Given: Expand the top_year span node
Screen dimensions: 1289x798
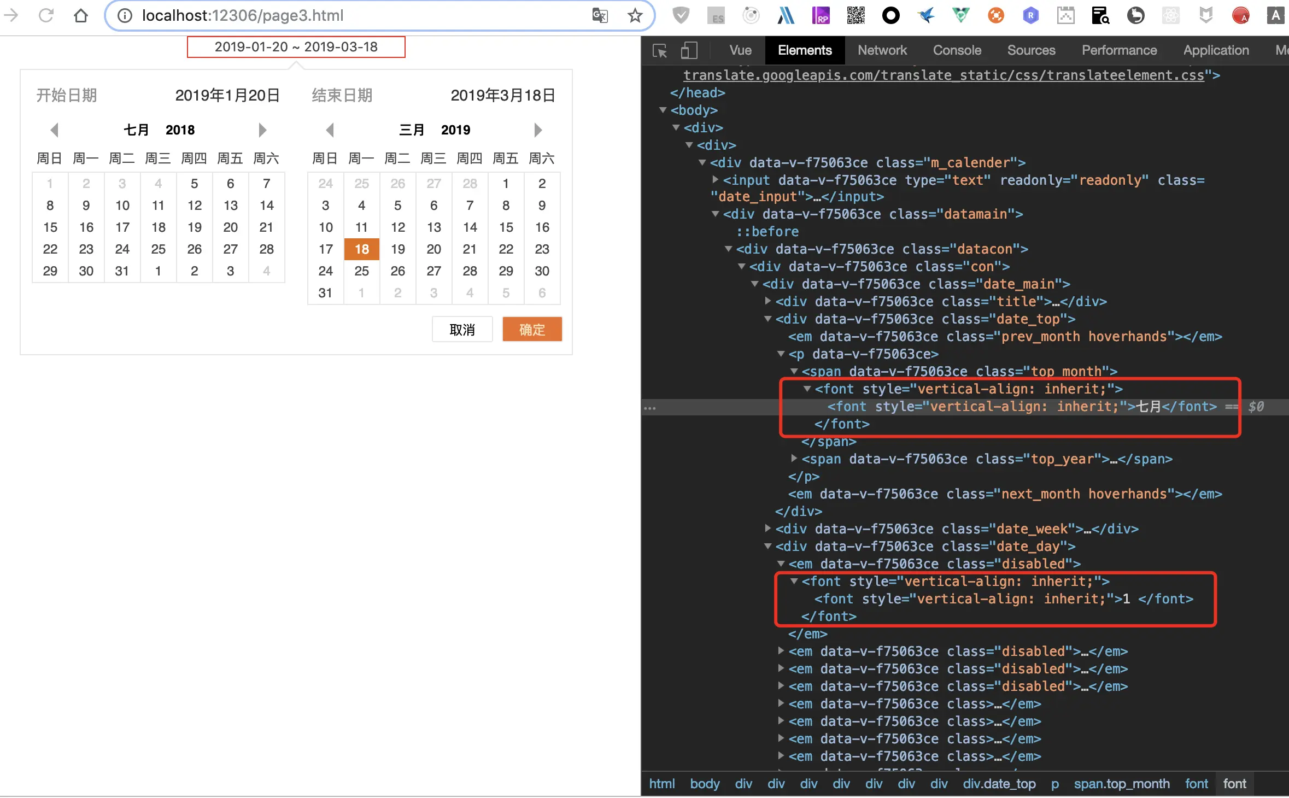Looking at the screenshot, I should 794,459.
